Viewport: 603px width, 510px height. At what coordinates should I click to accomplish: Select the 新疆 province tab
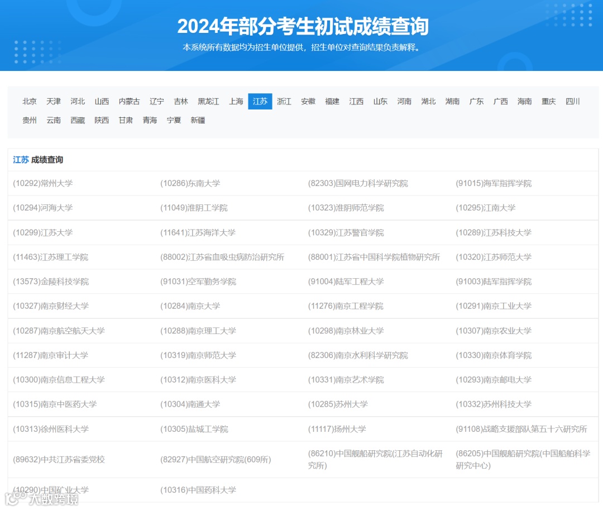[x=198, y=120]
